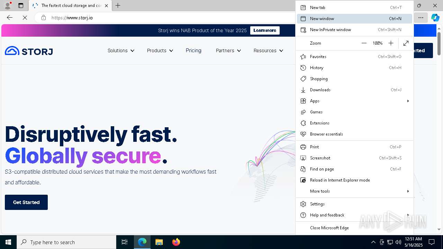Click the Extensions puzzle icon
Screen dimensions: 443x249
pyautogui.click(x=303, y=123)
